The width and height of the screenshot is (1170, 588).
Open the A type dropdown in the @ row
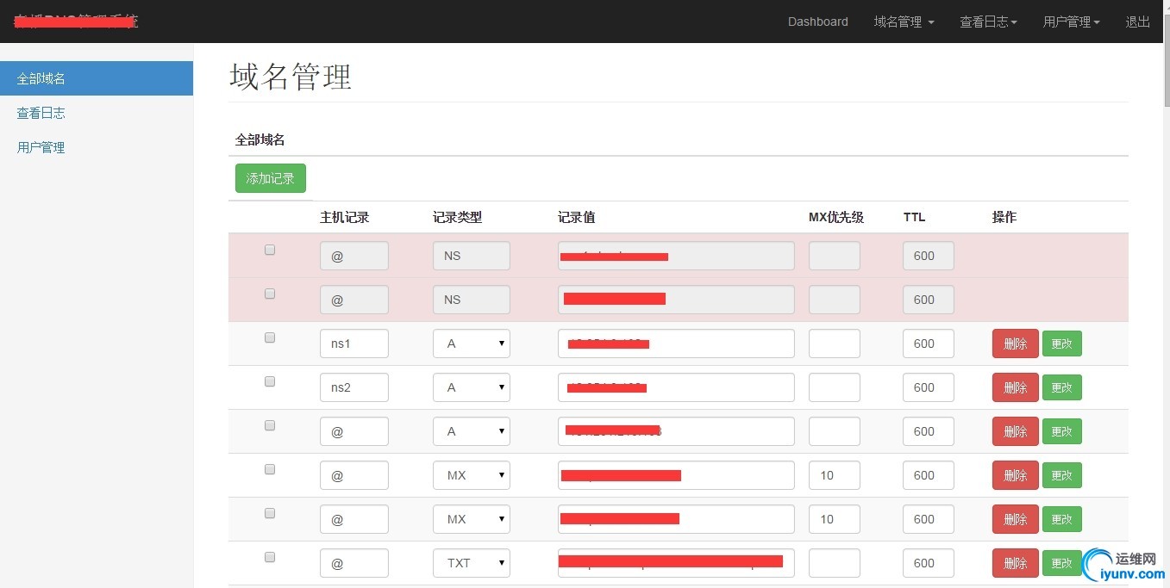[472, 431]
